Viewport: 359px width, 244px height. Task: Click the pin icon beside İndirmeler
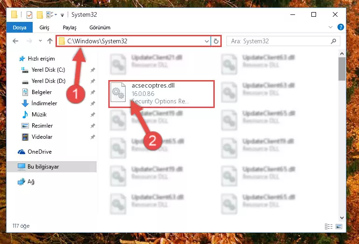pyautogui.click(x=93, y=103)
